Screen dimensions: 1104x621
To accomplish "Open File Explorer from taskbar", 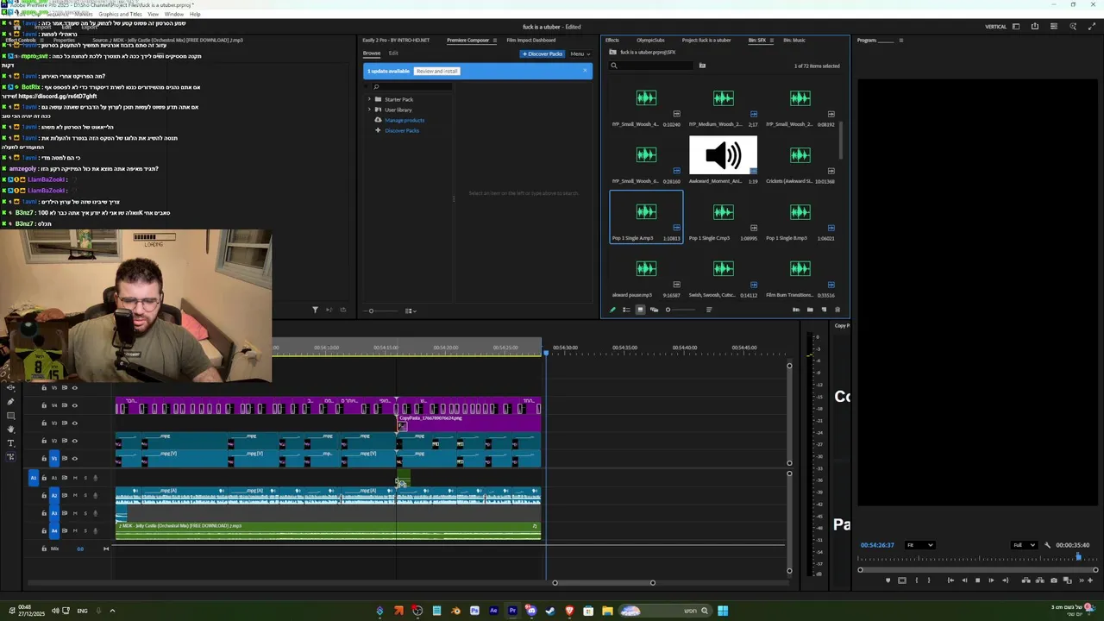I will point(607,611).
